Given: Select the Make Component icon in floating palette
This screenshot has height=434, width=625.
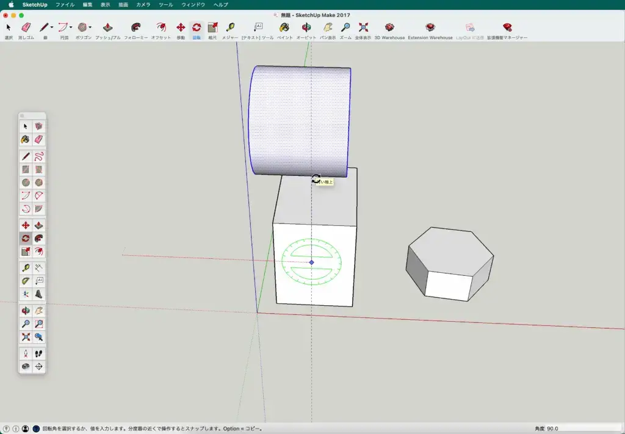Looking at the screenshot, I should pyautogui.click(x=38, y=126).
